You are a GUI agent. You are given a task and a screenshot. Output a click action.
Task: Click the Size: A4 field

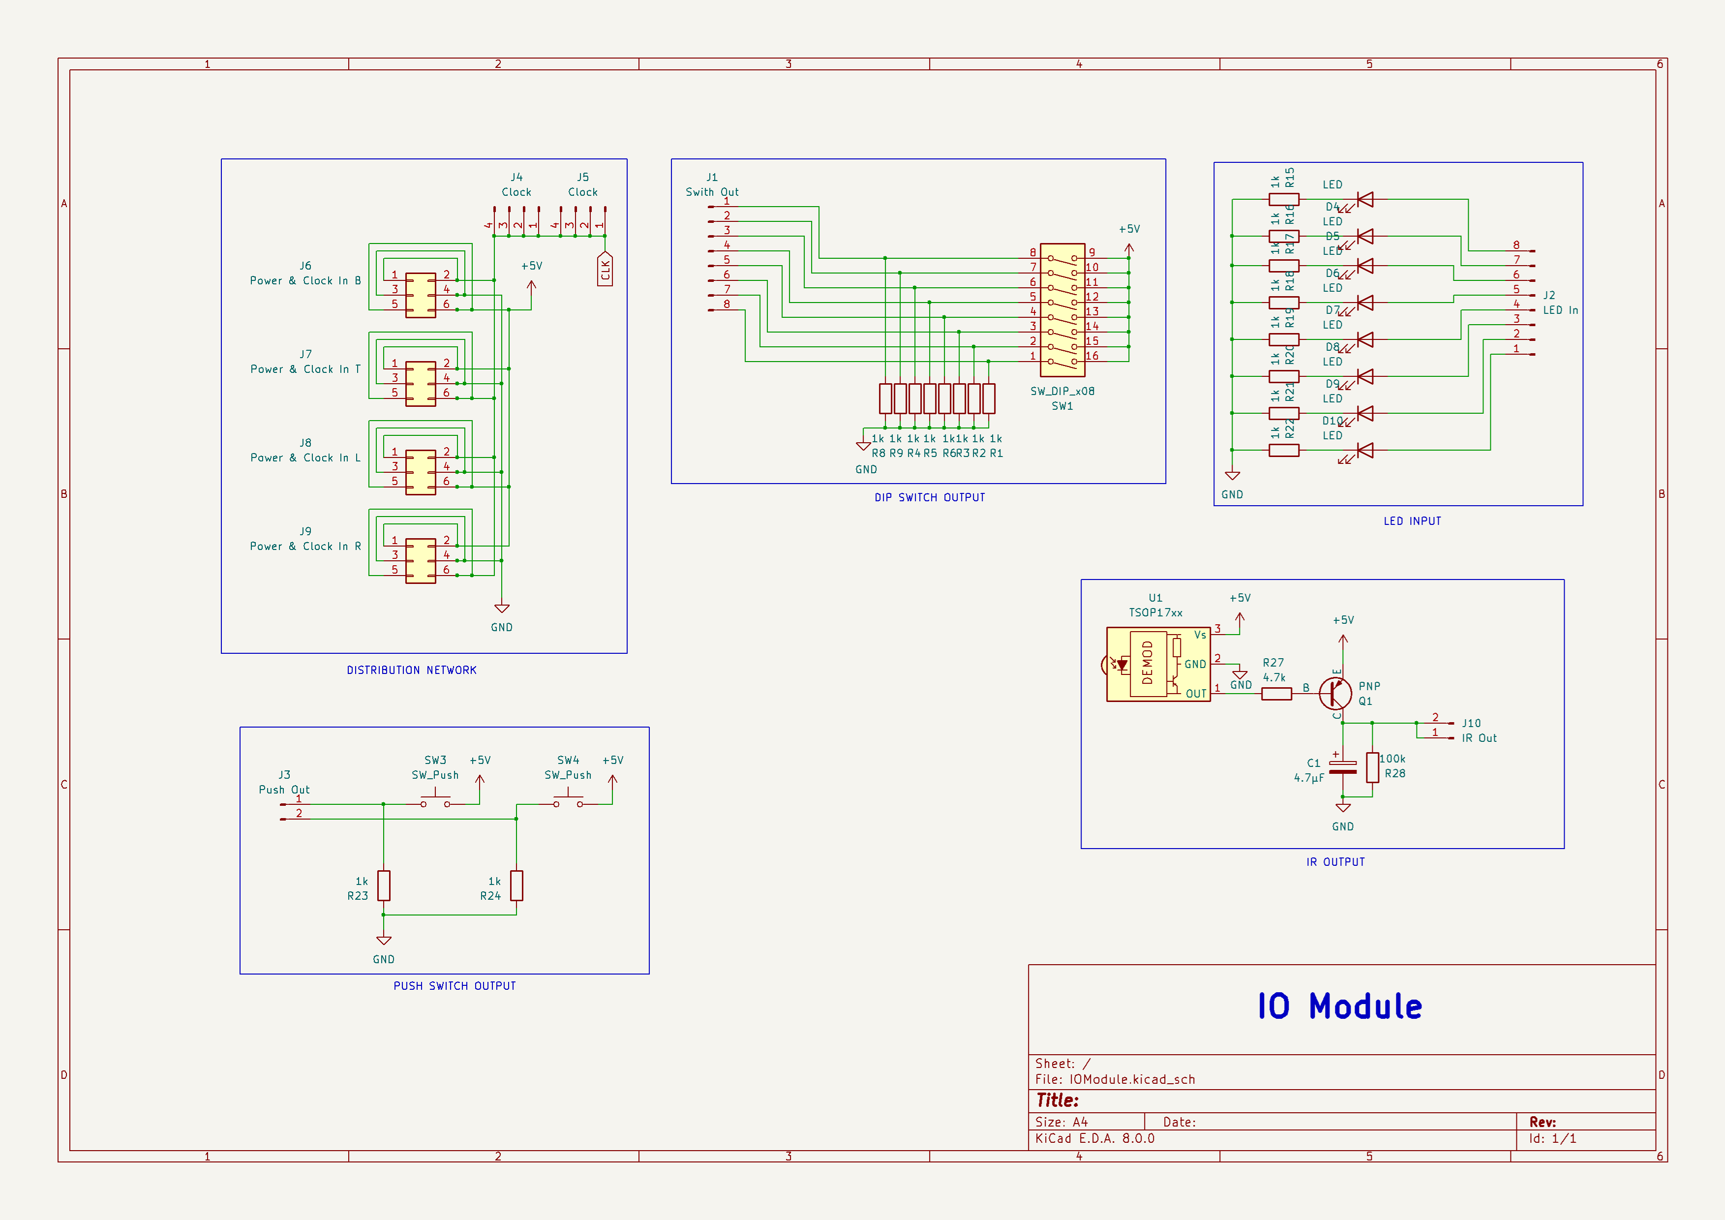tap(1061, 1122)
